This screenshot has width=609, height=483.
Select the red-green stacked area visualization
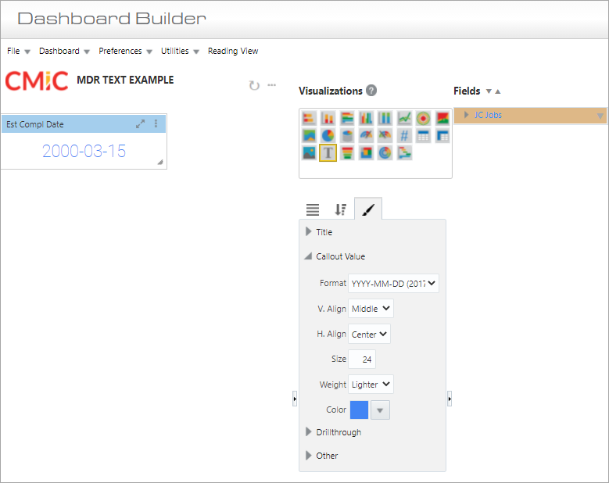click(x=442, y=118)
